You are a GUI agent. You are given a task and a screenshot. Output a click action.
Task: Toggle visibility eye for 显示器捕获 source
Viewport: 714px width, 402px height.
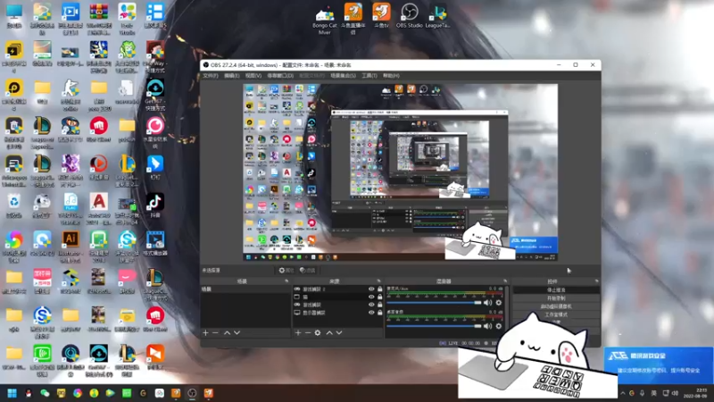(x=371, y=312)
